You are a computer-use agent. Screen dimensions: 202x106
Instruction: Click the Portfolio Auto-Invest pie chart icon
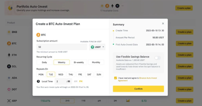(x=10, y=8)
